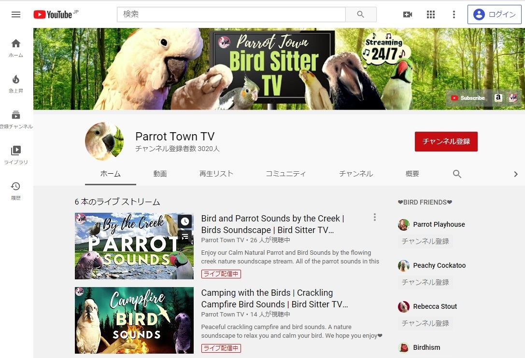
Task: Open the settings three-dot menu in header
Action: (x=454, y=14)
